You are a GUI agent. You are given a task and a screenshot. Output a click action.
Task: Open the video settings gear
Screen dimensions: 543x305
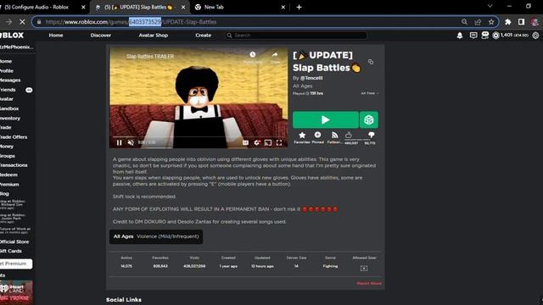tap(256, 142)
